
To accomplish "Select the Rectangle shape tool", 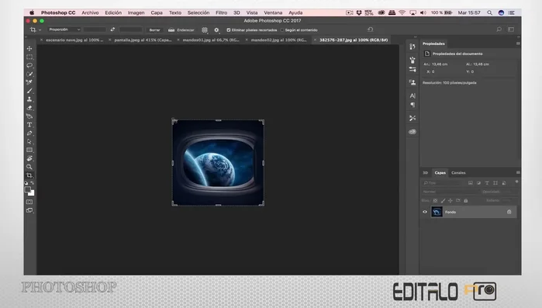I will pyautogui.click(x=29, y=150).
